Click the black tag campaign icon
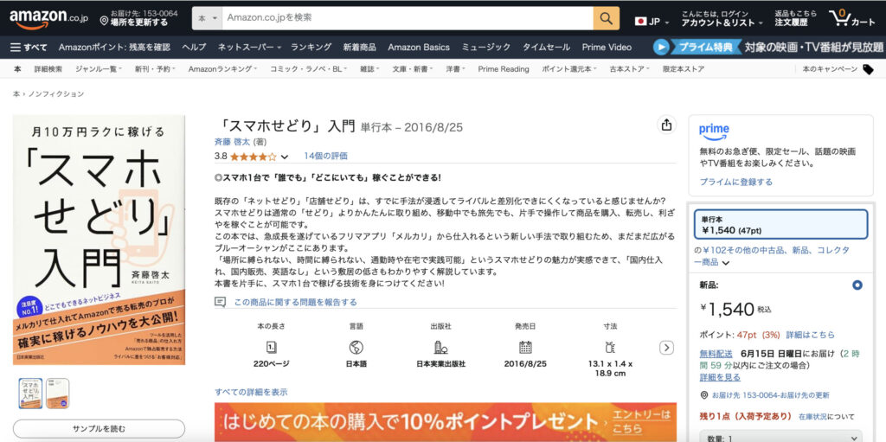The image size is (886, 442). click(x=868, y=69)
